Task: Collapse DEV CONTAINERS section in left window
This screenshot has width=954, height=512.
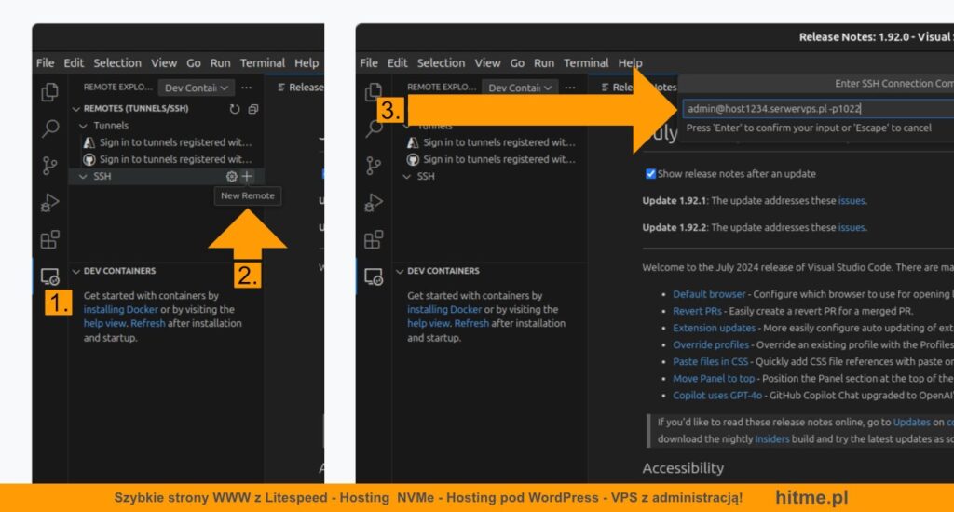Action: point(76,271)
